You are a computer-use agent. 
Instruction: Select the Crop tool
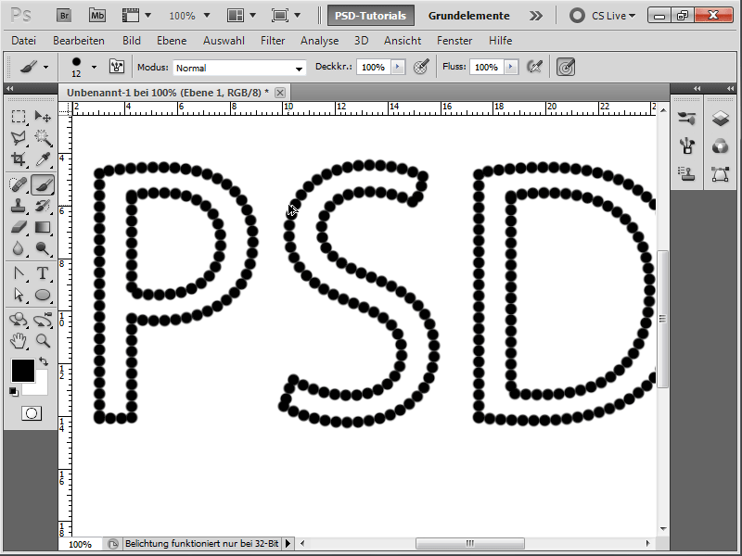pos(19,158)
